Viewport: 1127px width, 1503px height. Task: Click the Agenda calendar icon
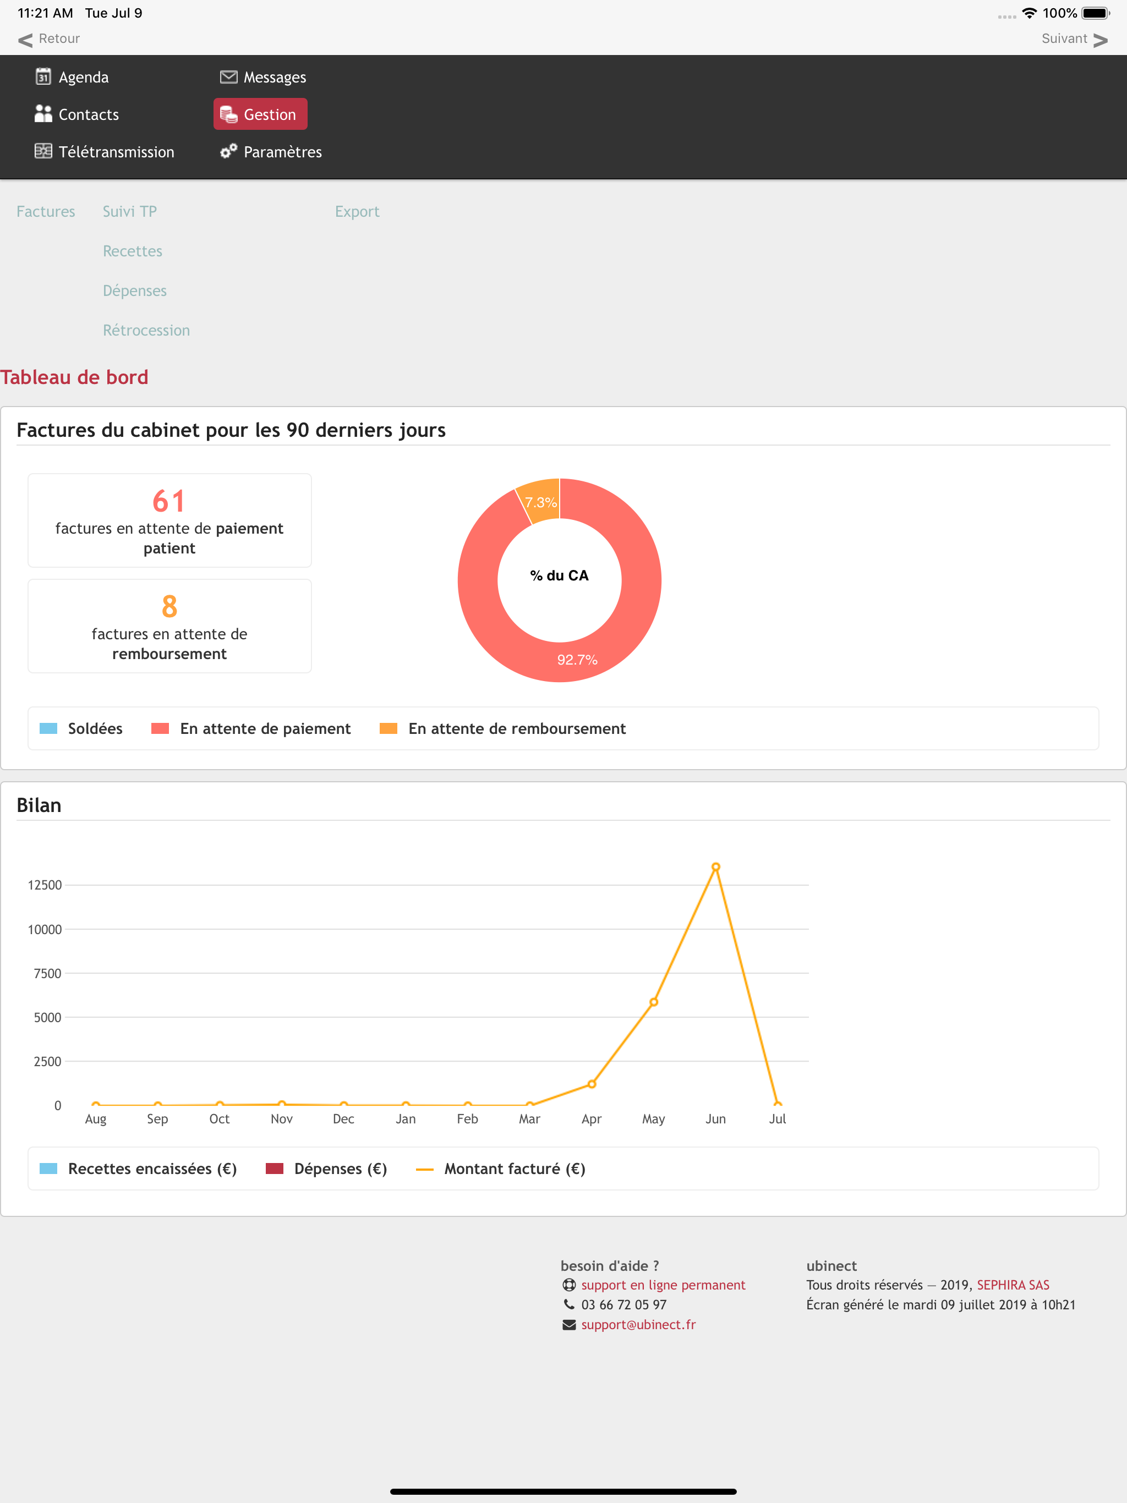pos(43,77)
